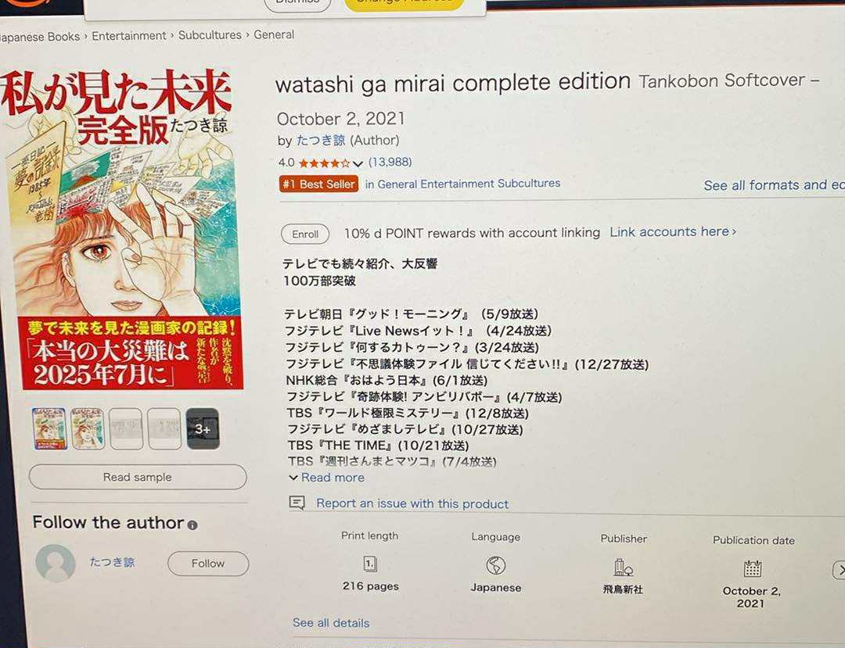Click the Language globe icon
This screenshot has height=648, width=845.
(496, 565)
